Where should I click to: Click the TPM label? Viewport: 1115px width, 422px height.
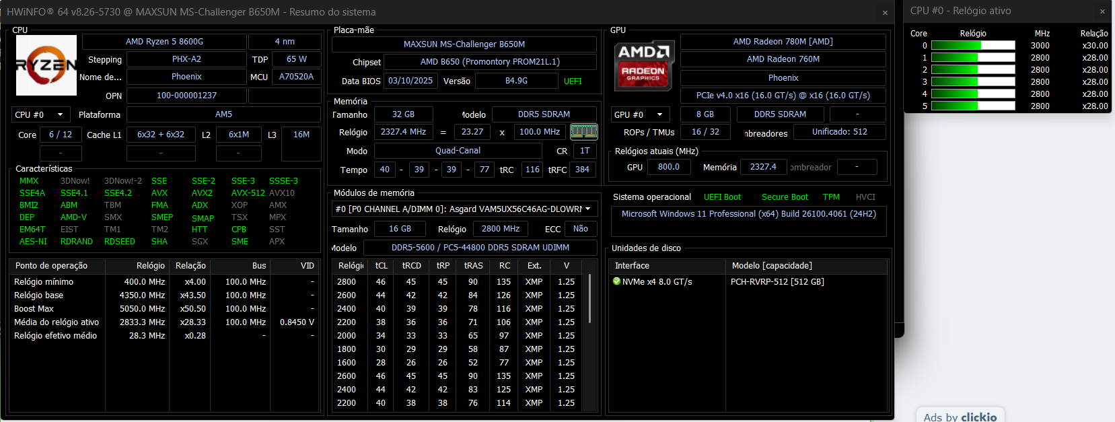(831, 197)
